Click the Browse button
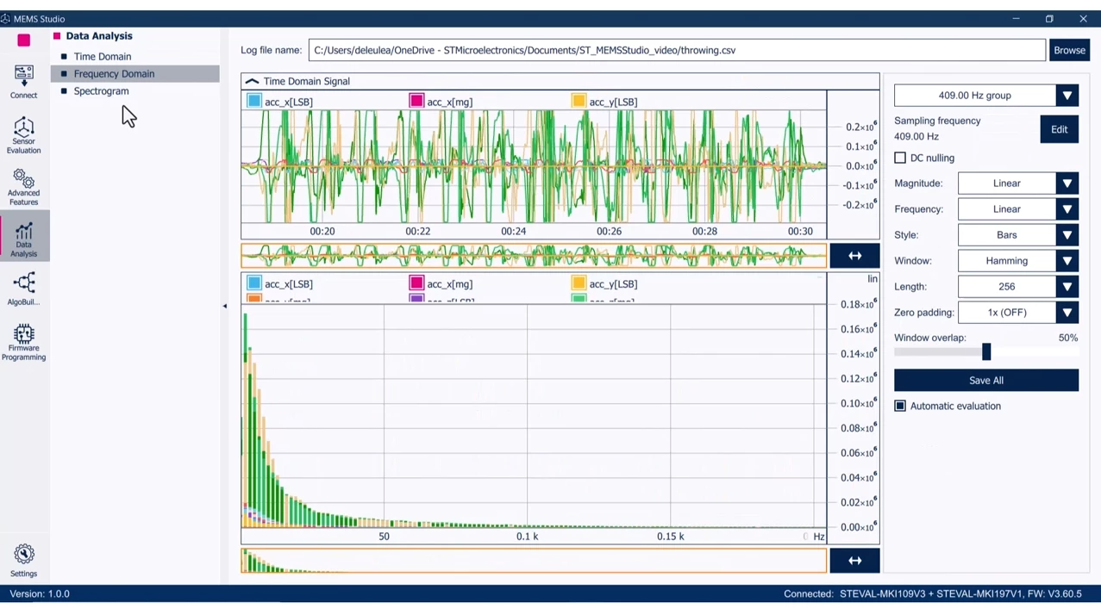 click(x=1069, y=50)
